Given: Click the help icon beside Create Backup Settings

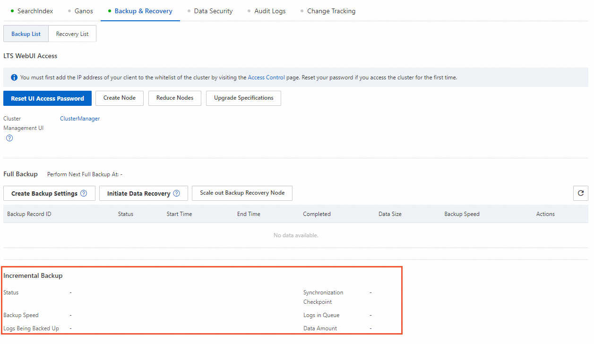Looking at the screenshot, I should (84, 193).
